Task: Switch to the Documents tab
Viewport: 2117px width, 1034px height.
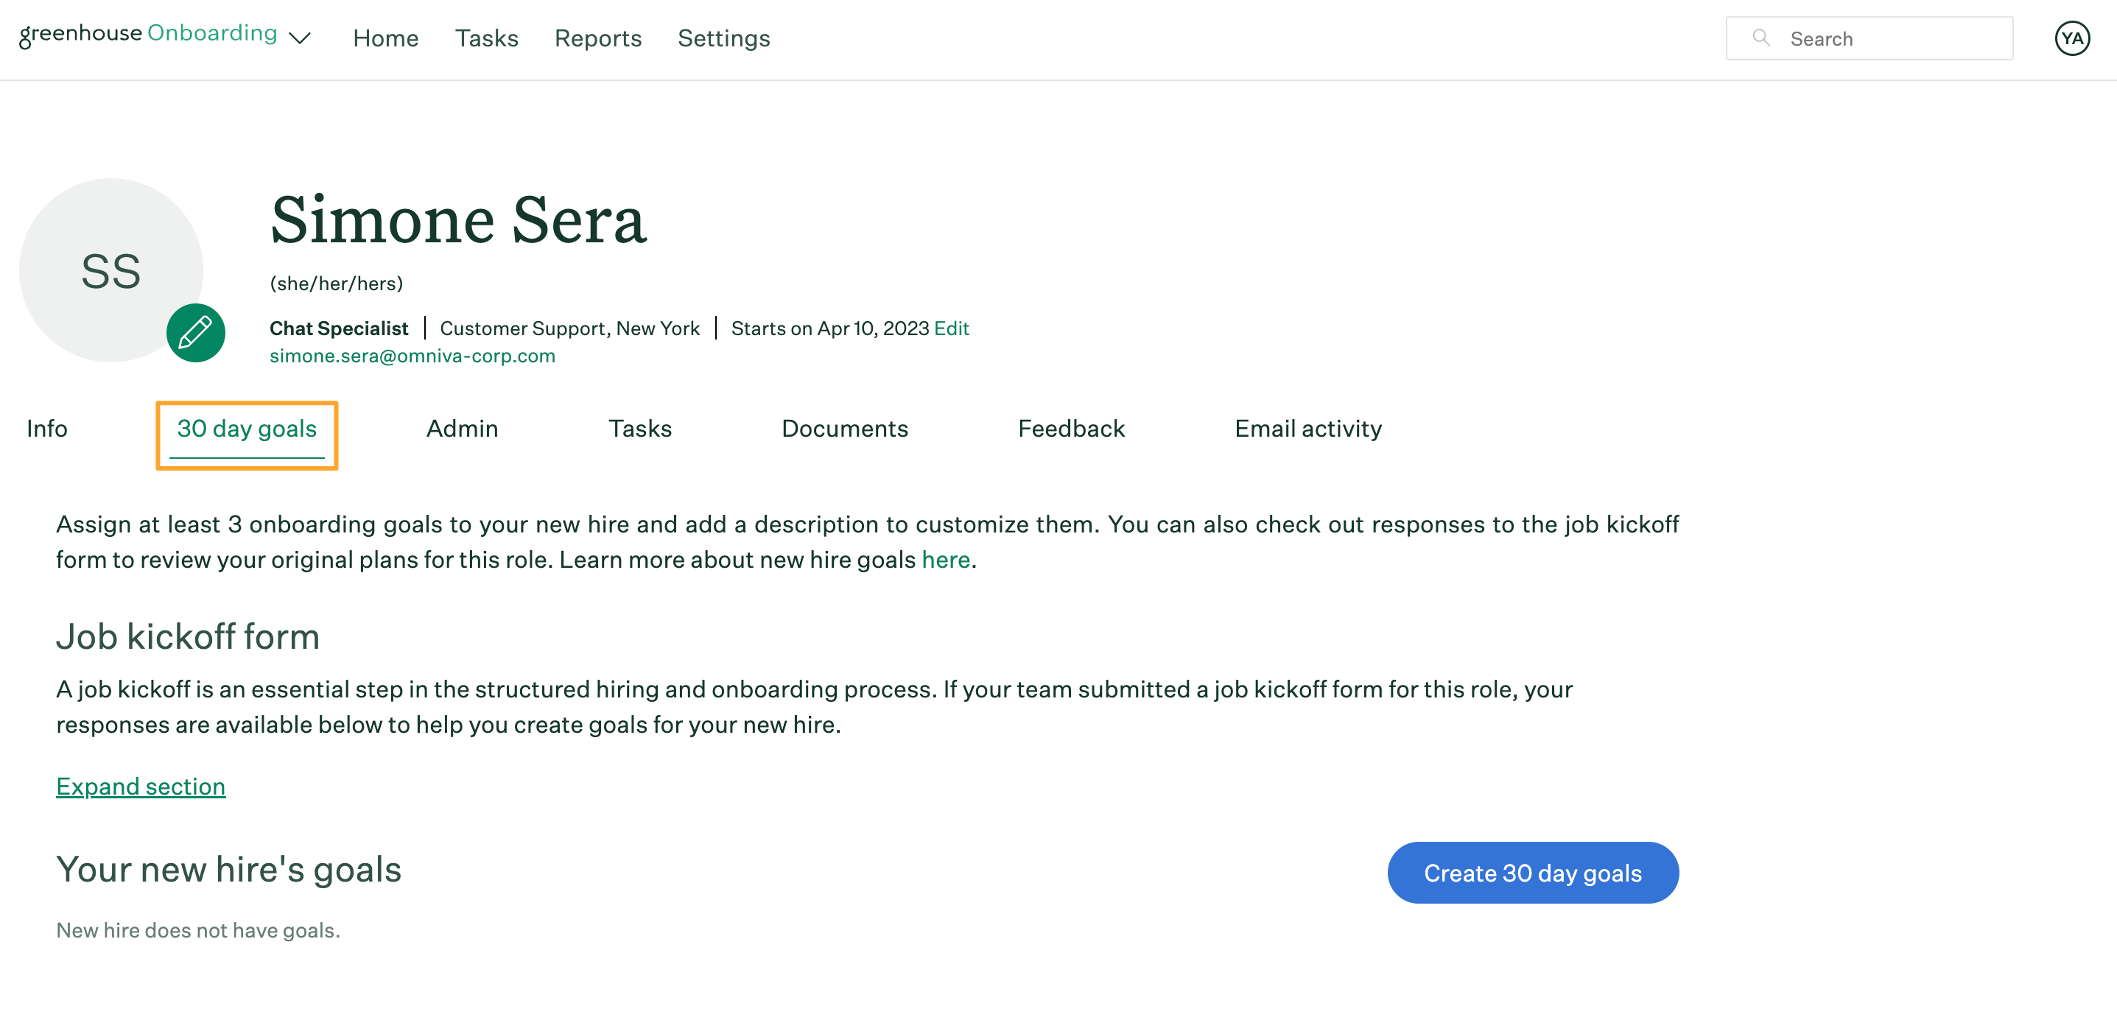Action: pyautogui.click(x=844, y=428)
